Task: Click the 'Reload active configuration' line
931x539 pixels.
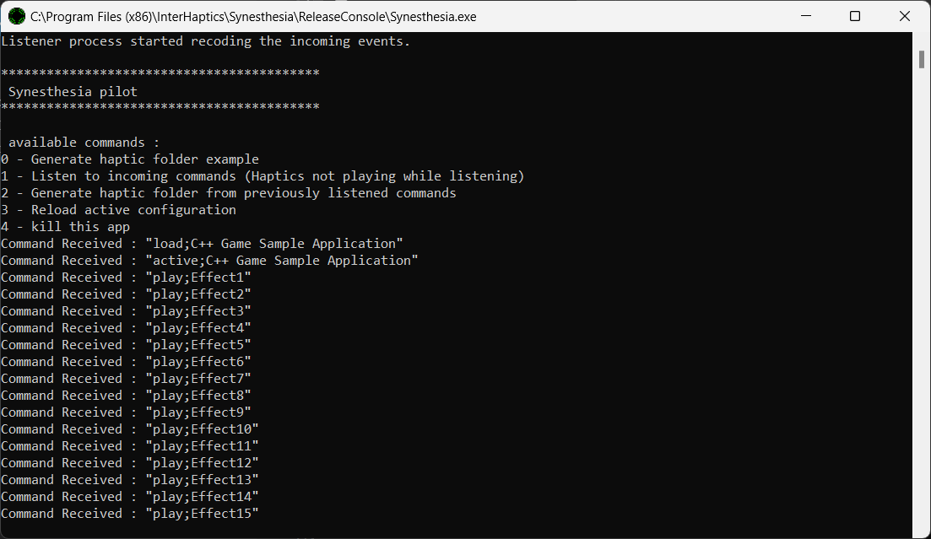Action: coord(118,209)
